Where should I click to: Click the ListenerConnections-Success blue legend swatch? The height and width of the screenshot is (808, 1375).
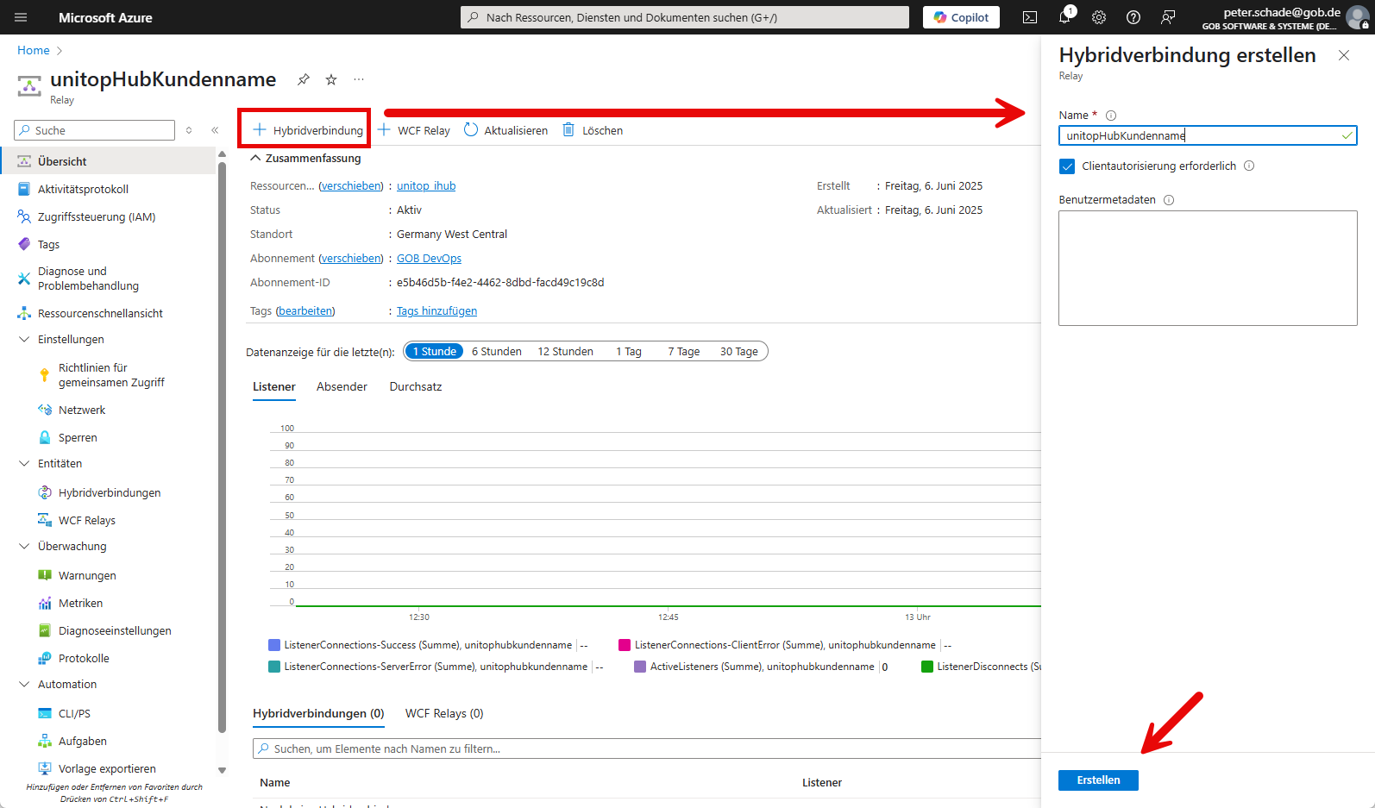(274, 645)
